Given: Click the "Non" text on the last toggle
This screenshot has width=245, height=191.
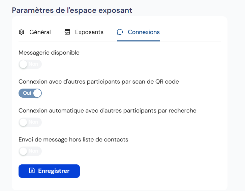Looking at the screenshot, I should [x=33, y=151].
